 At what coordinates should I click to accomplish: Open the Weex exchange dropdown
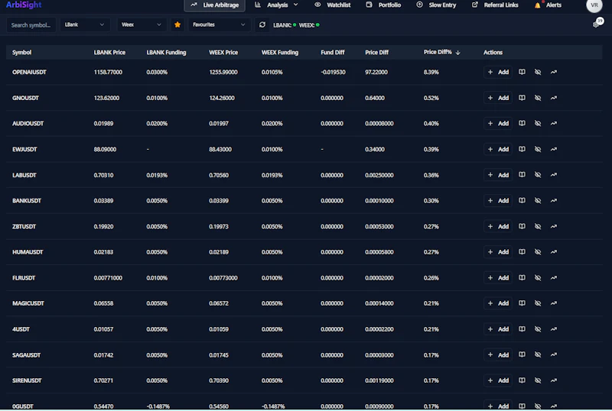tap(142, 24)
